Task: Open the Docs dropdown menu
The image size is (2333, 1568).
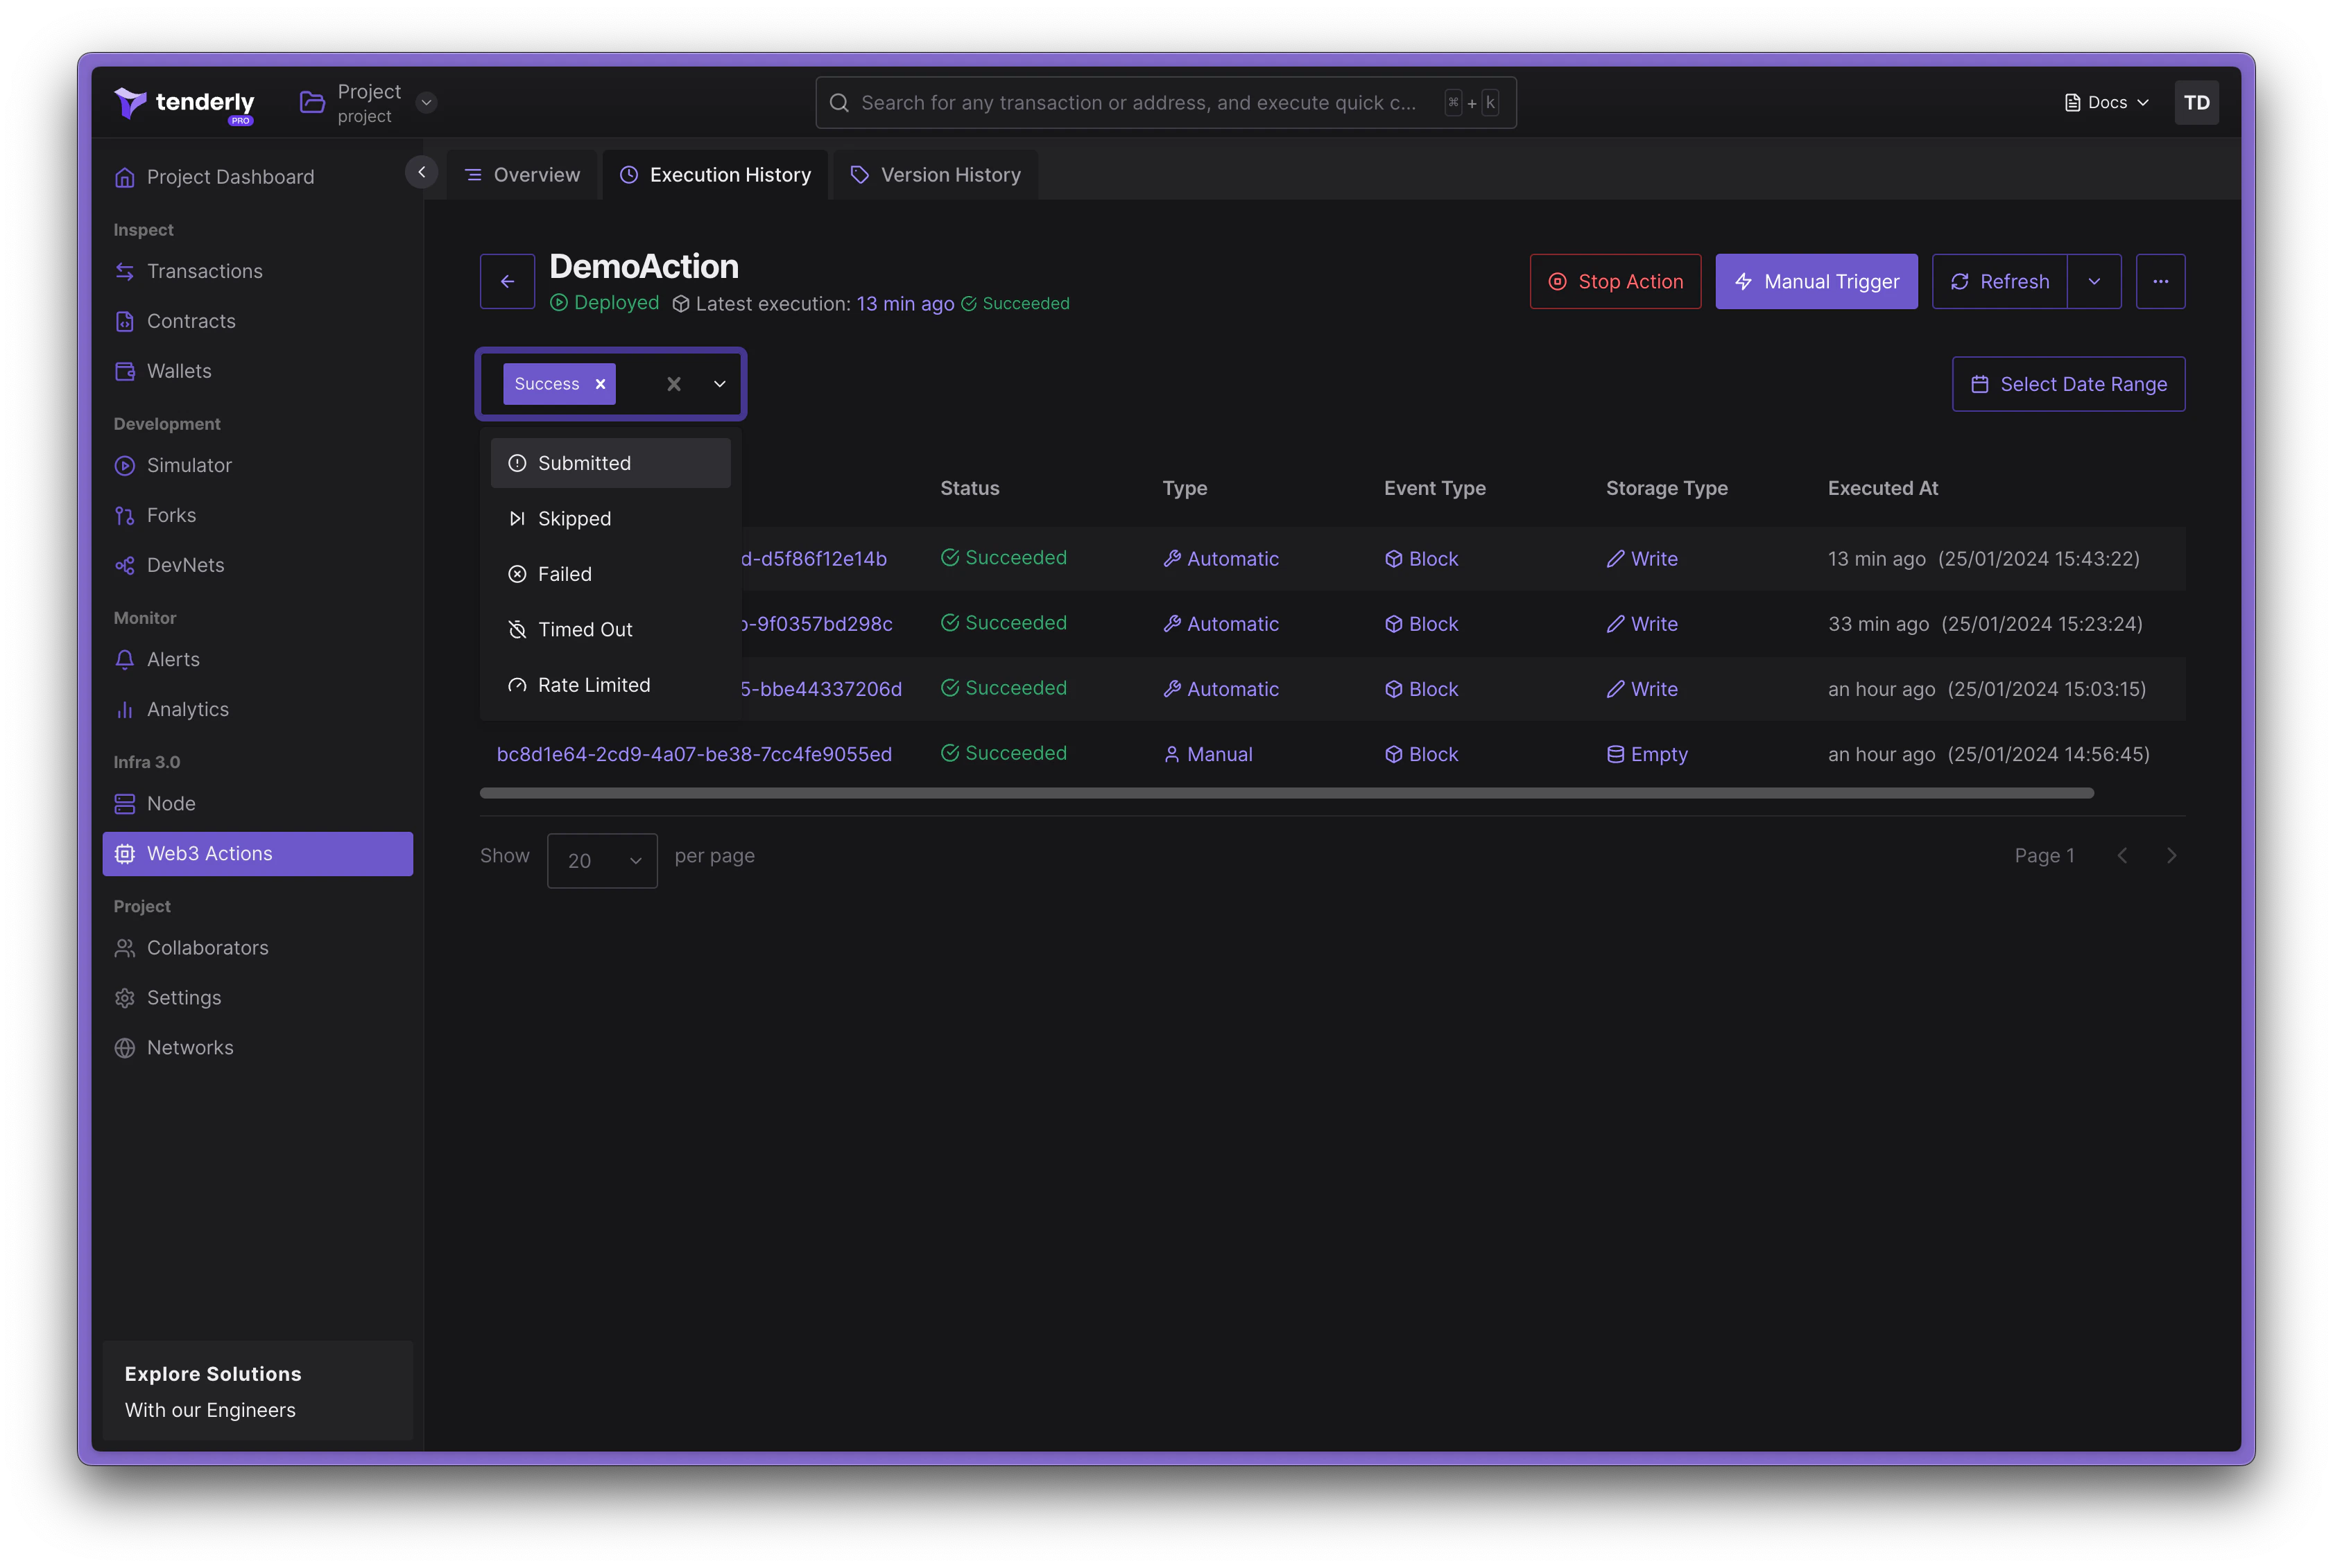Action: pyautogui.click(x=2106, y=102)
